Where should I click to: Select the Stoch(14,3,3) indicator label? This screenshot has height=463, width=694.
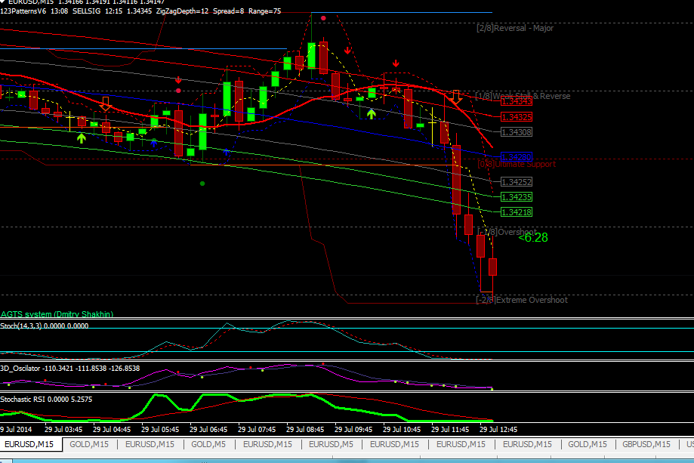45,326
